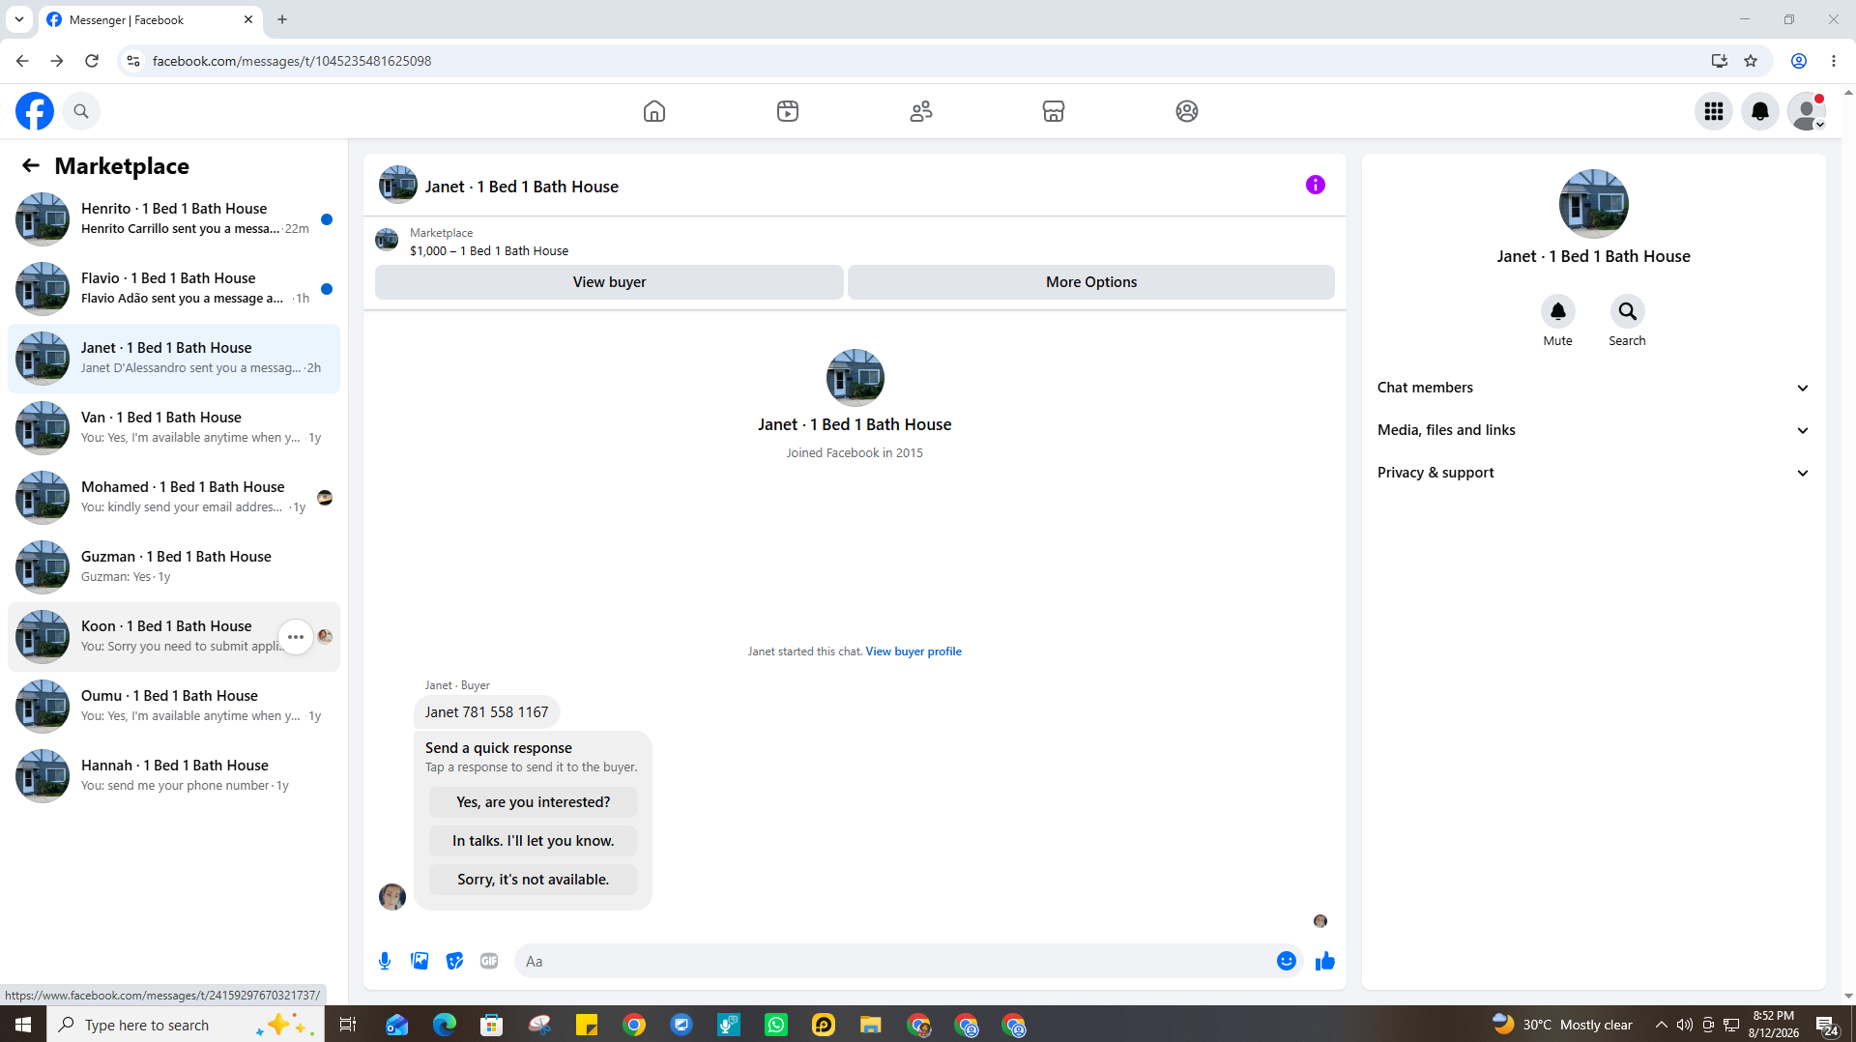
Task: Choose a GIF
Action: (489, 961)
